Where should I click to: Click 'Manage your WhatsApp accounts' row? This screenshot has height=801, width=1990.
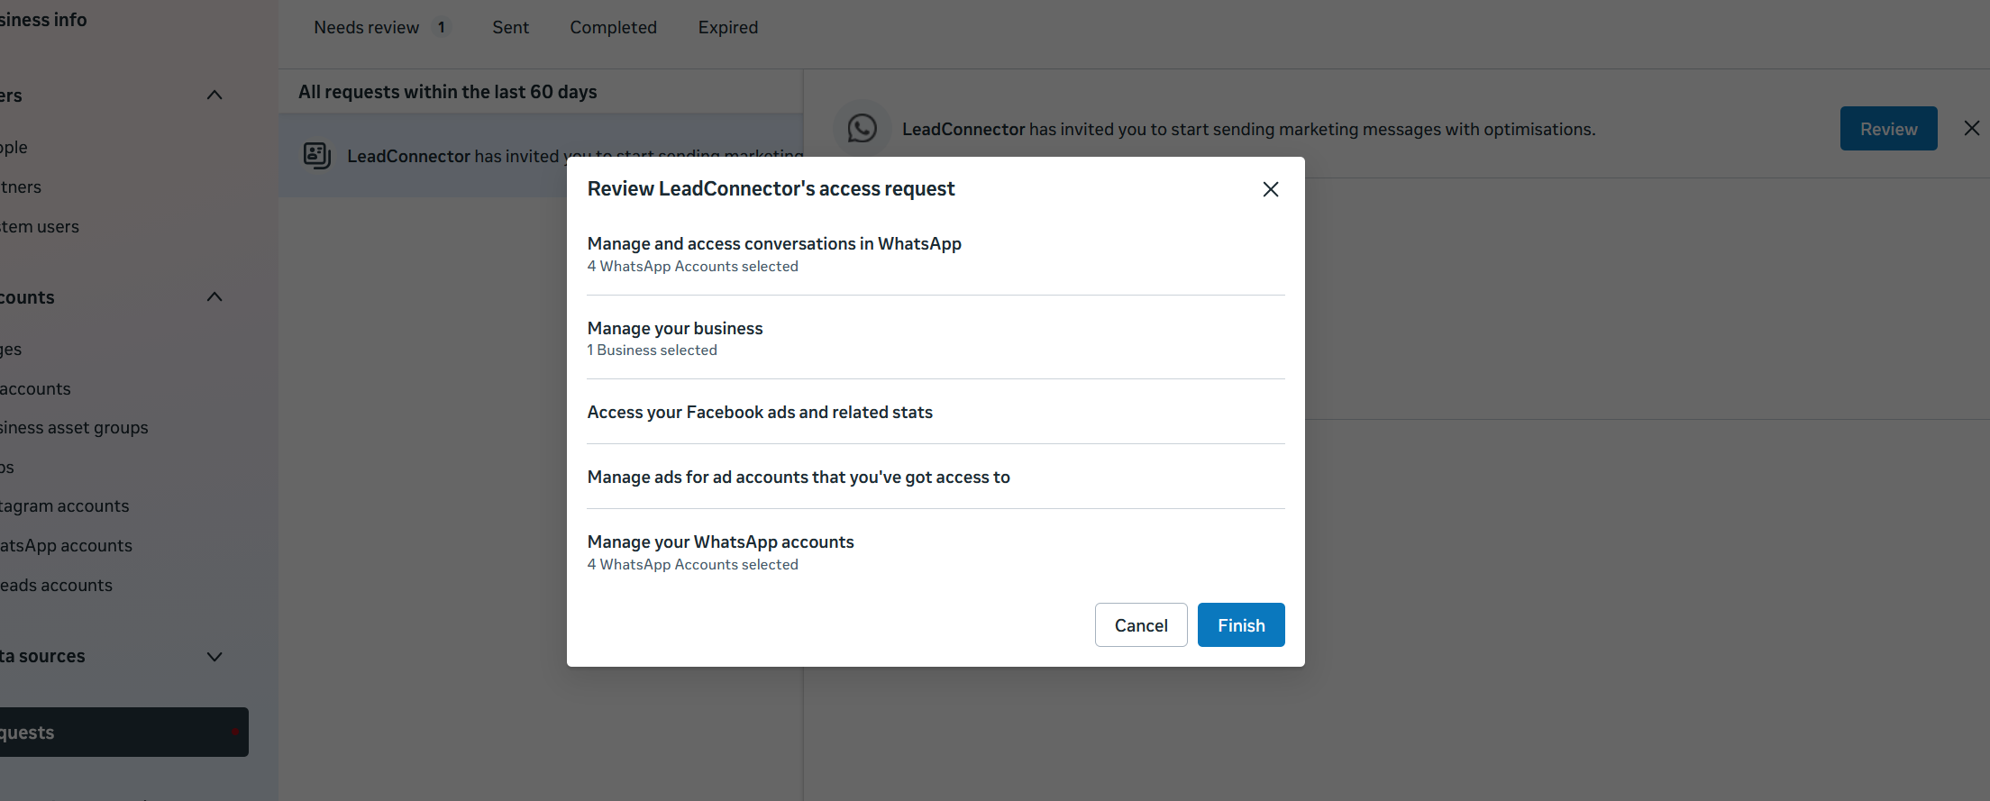click(936, 552)
